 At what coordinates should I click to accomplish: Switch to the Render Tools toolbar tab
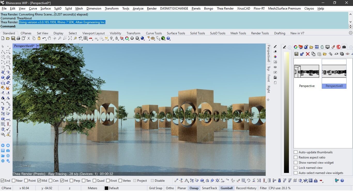260,33
